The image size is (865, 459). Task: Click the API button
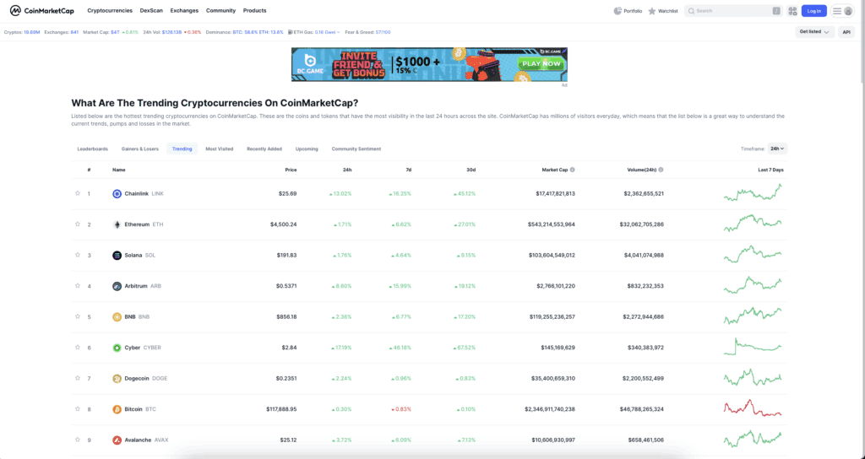click(846, 32)
